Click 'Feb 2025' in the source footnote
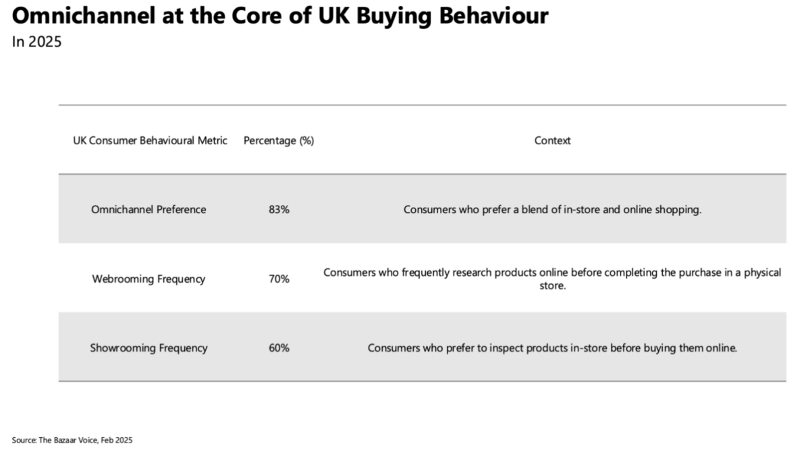Screen dimensions: 810x454 pyautogui.click(x=117, y=440)
